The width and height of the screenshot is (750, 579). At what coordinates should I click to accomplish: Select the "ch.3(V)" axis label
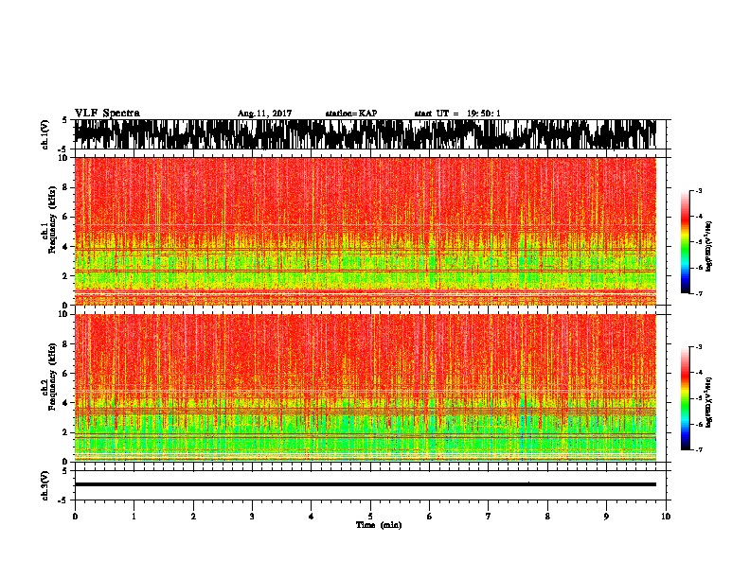[45, 485]
